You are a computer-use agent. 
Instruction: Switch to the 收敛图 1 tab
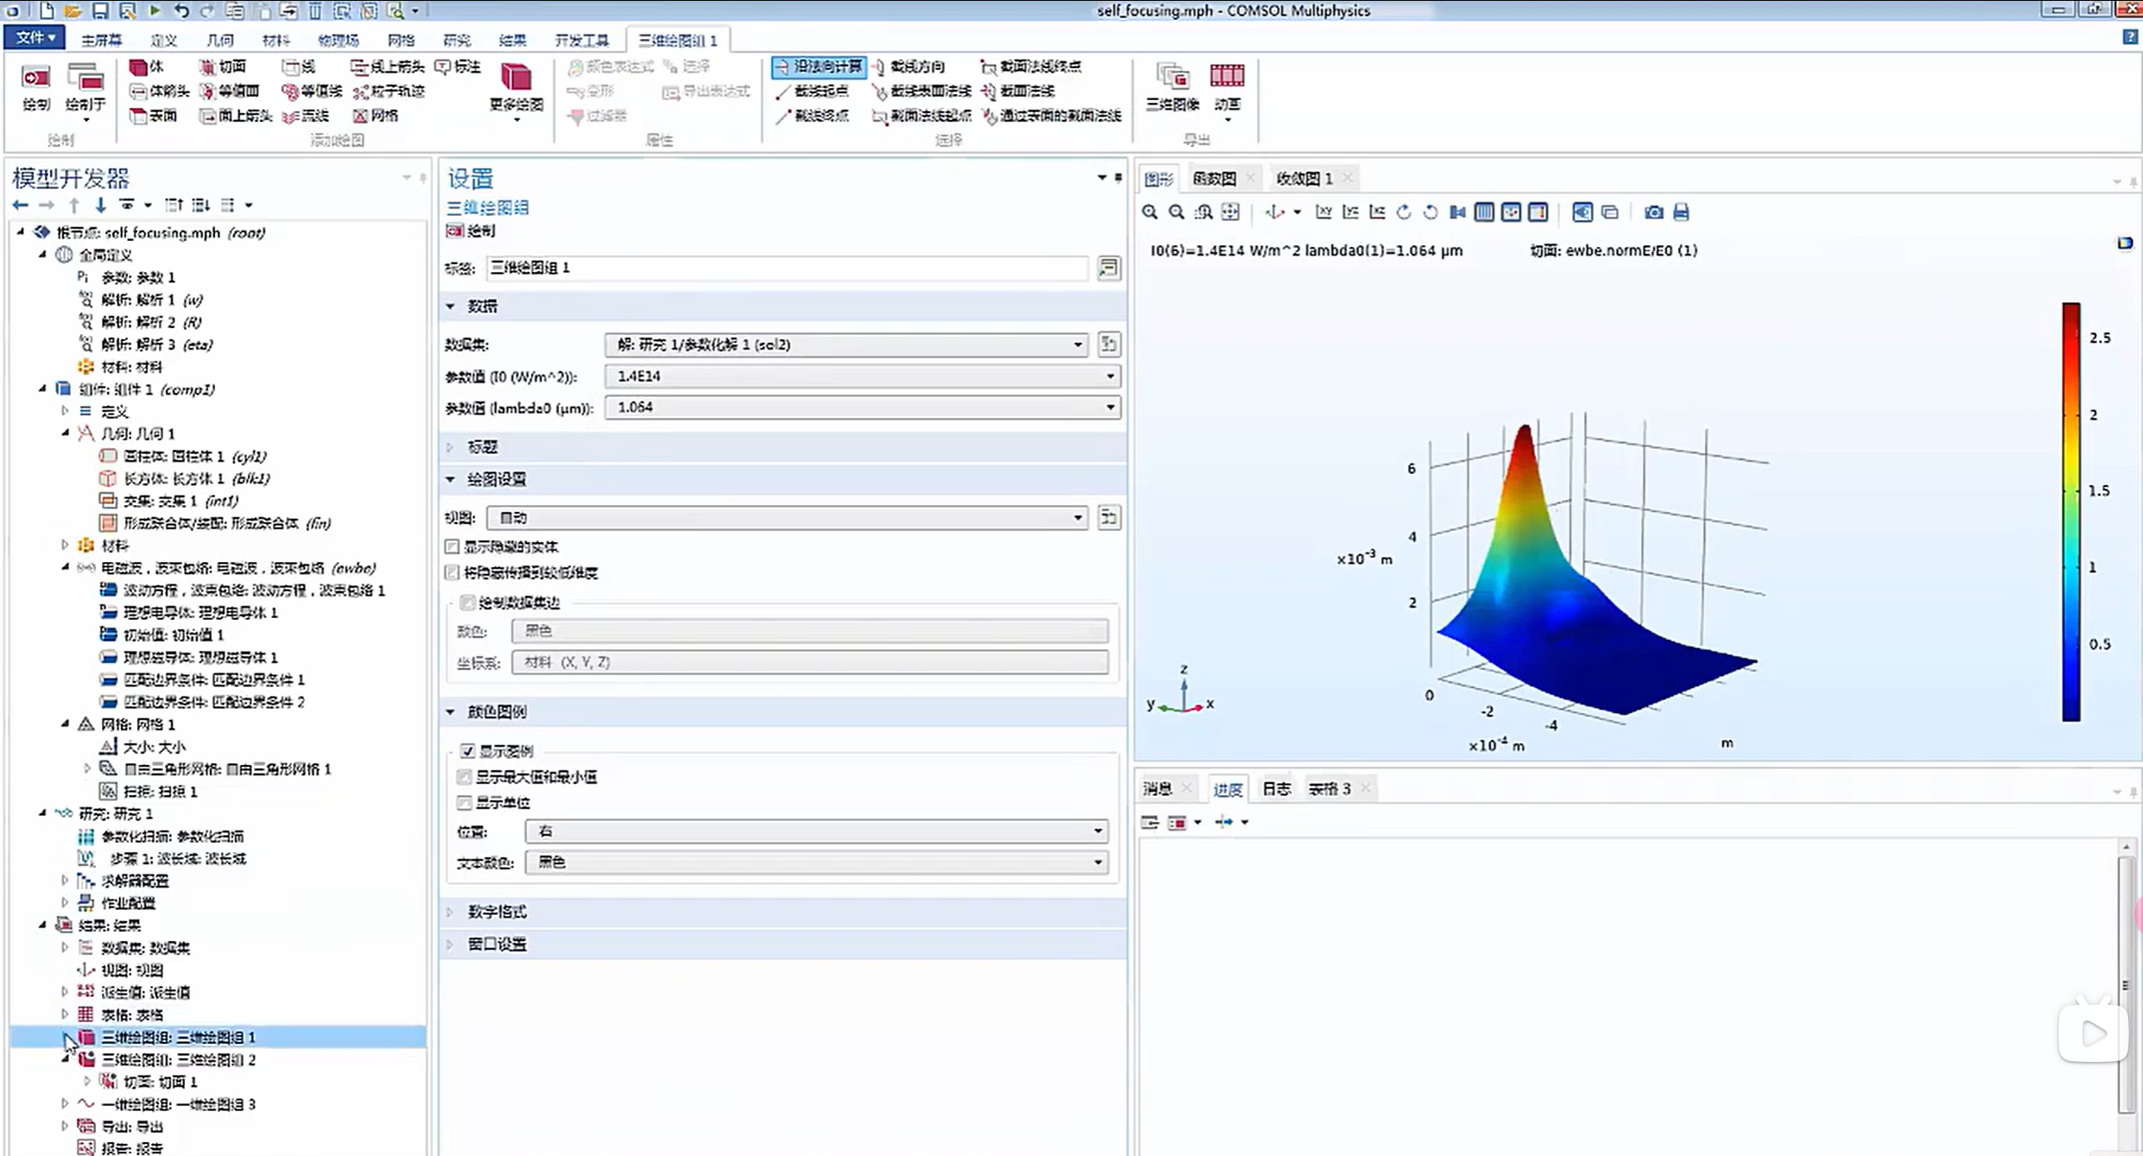click(1303, 179)
